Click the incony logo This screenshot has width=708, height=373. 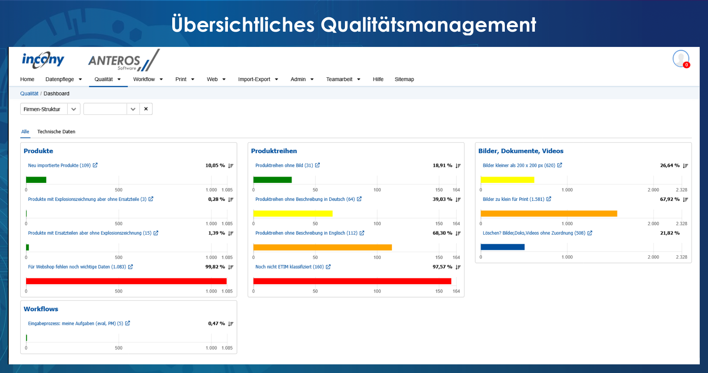[43, 60]
